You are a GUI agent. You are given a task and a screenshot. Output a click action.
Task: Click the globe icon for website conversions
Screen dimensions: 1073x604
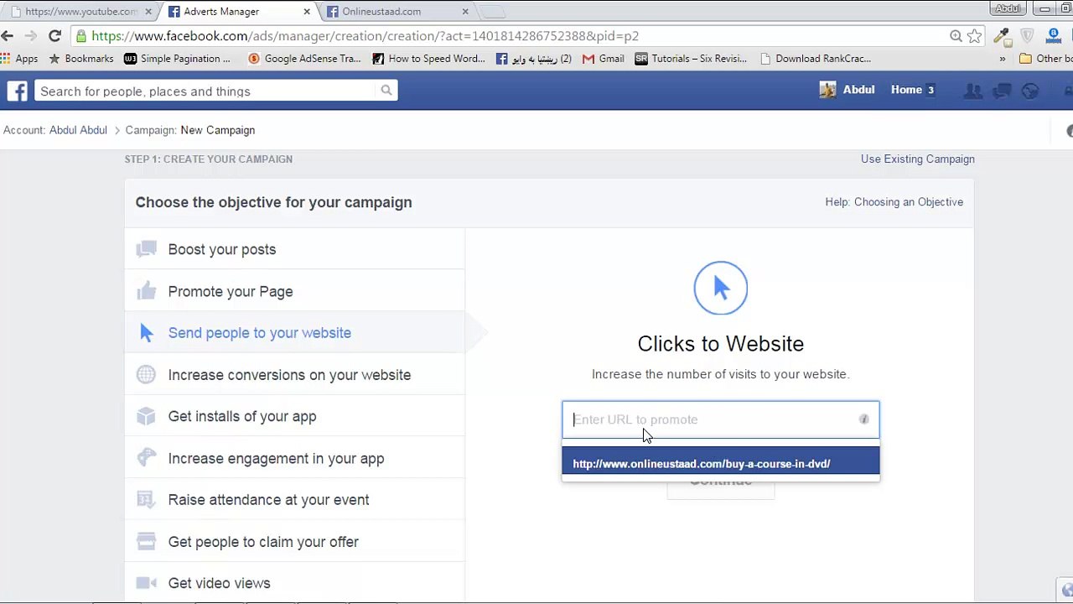click(147, 375)
